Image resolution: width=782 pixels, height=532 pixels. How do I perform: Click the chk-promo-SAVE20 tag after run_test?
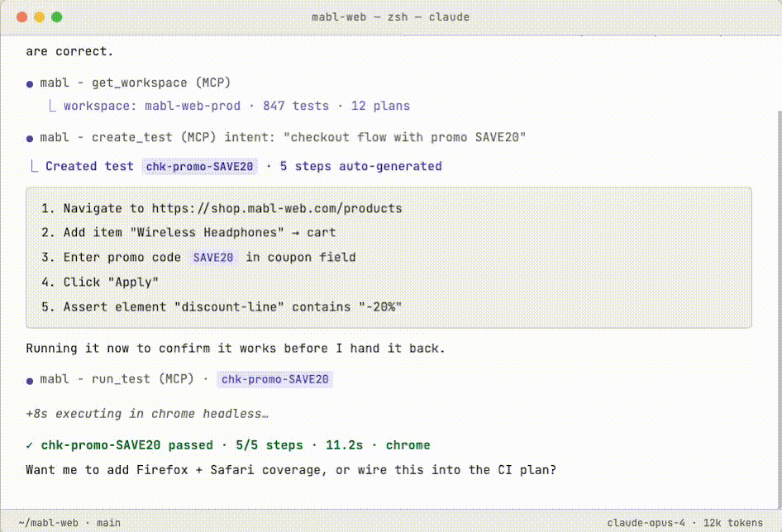[274, 379]
